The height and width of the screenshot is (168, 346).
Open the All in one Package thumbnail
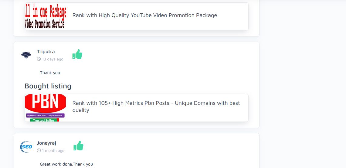coord(45,12)
